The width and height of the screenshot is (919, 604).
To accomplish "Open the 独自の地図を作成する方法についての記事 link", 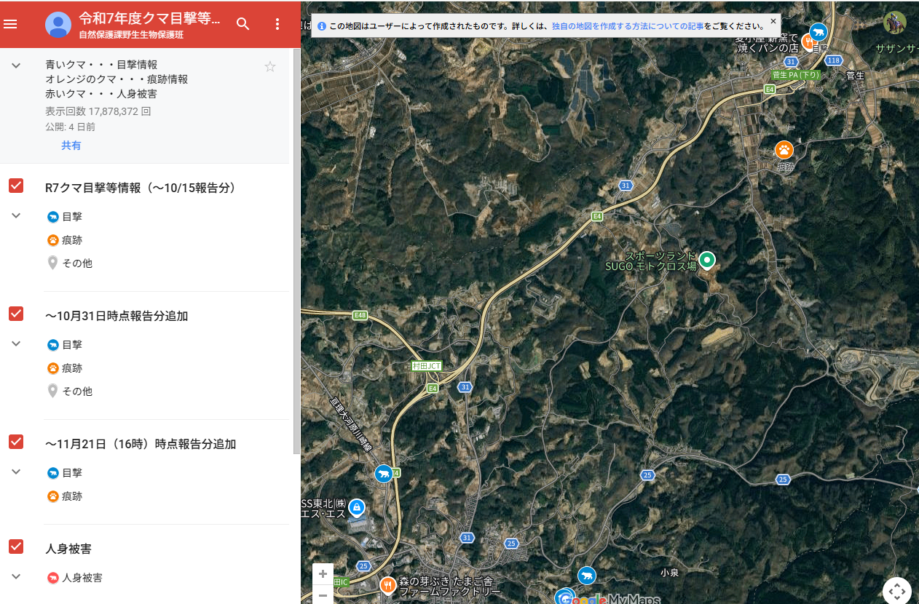I will tap(627, 26).
